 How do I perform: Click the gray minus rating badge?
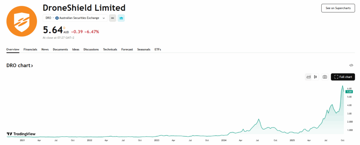(112, 18)
